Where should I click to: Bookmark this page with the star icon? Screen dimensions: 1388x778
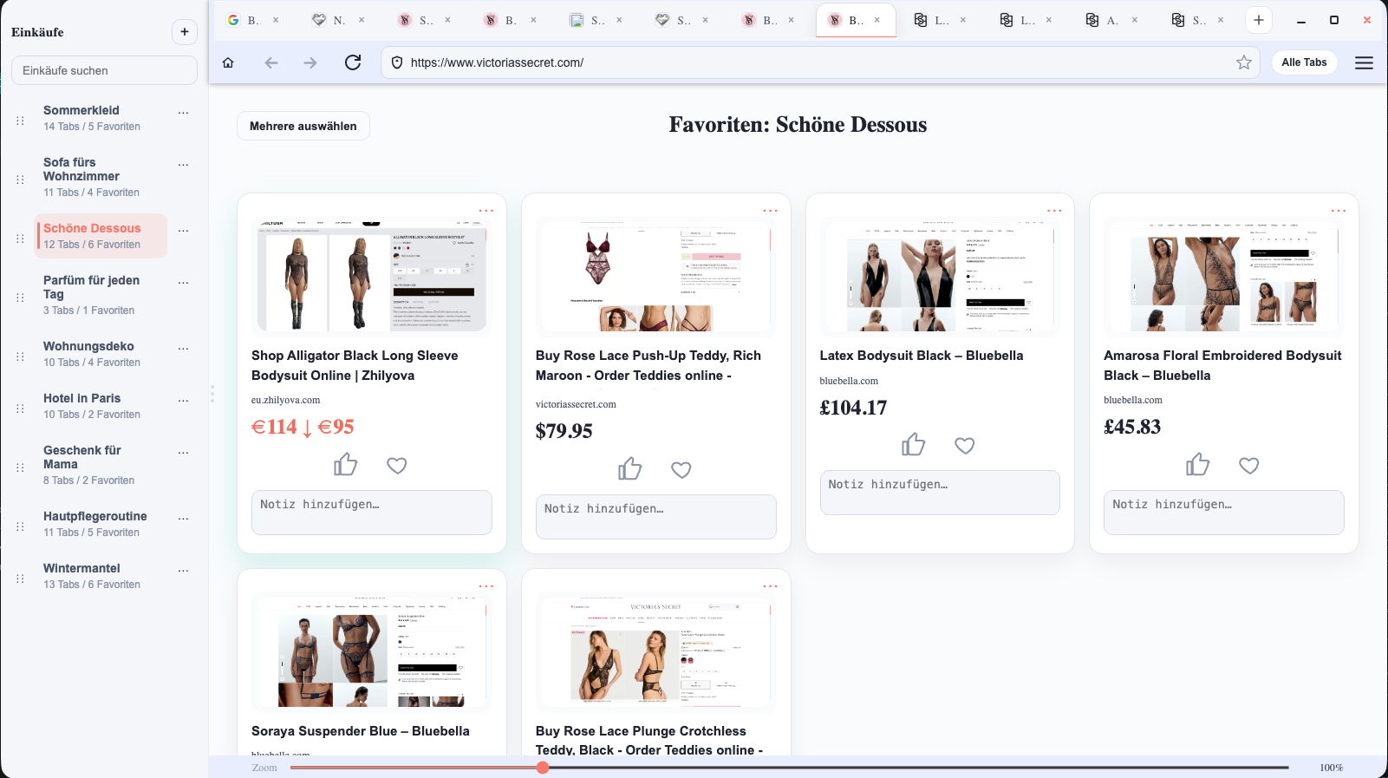coord(1244,62)
